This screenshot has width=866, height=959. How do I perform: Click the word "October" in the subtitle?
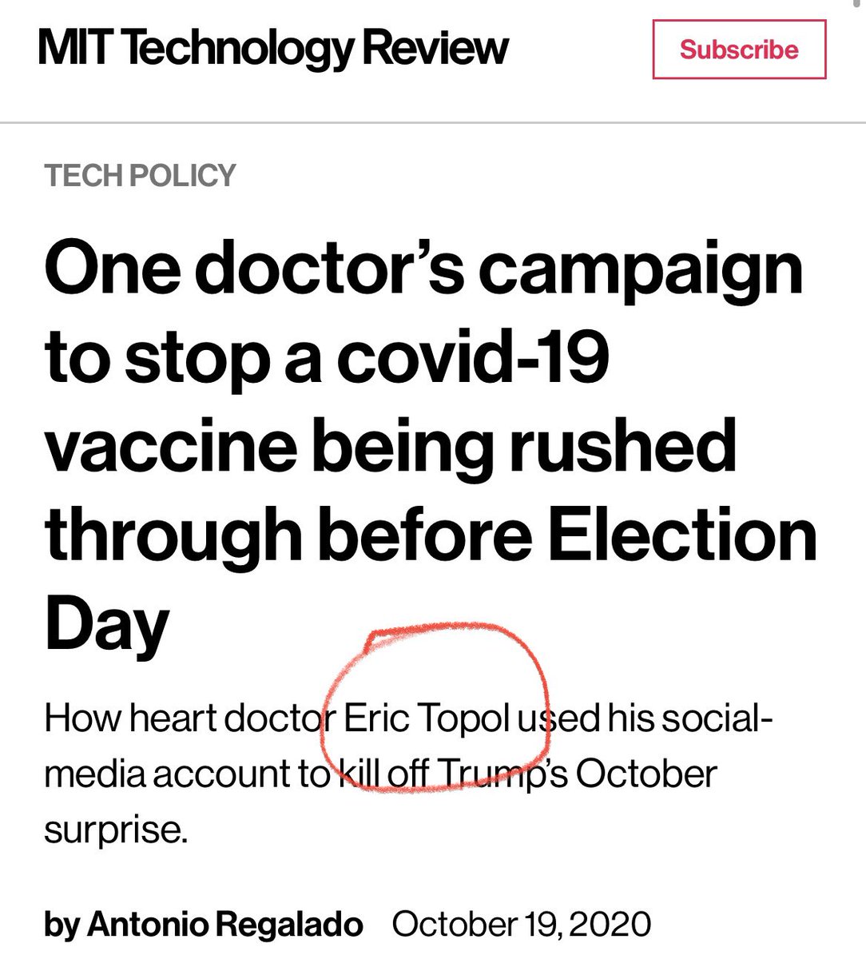[x=646, y=774]
